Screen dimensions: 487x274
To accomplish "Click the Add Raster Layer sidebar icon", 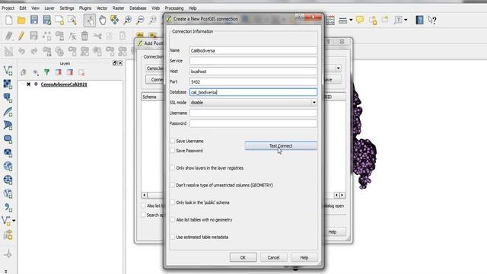I will pyautogui.click(x=8, y=84).
